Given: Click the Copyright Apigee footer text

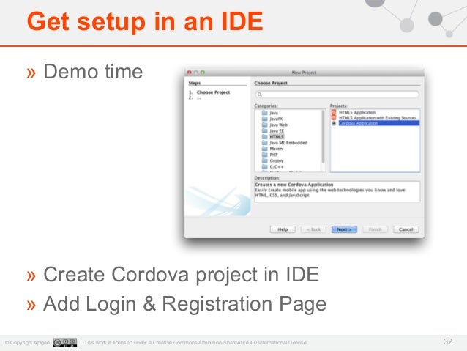Looking at the screenshot, I should tap(27, 343).
